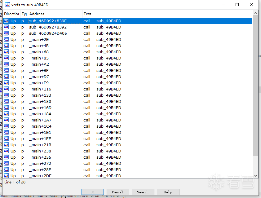Select the address _main+1A7
This screenshot has height=198, width=261.
40,120
